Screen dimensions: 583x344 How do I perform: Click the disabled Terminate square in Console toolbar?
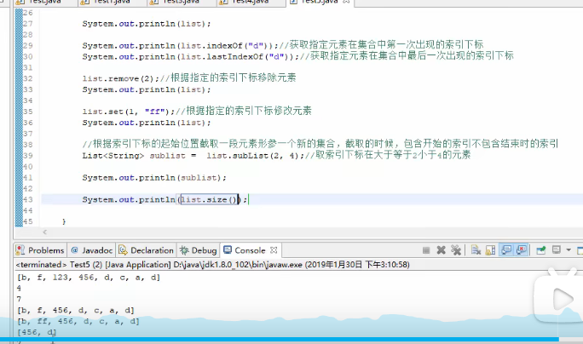point(426,250)
